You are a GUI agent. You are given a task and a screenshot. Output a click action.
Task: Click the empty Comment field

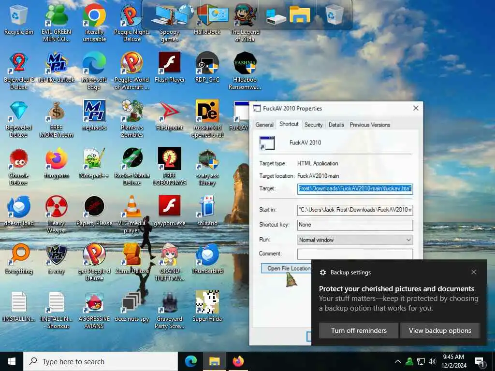(355, 254)
